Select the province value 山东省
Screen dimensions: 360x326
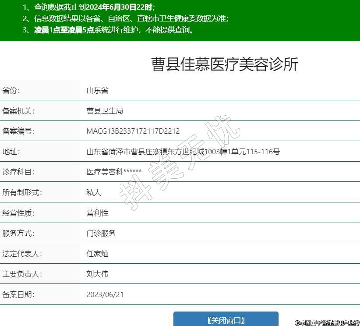point(97,91)
